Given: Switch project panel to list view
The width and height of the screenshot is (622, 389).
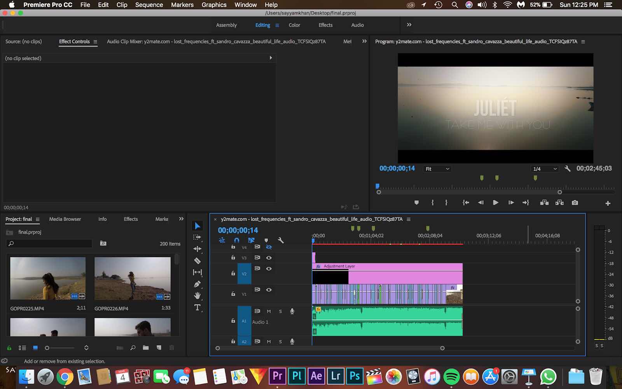Looking at the screenshot, I should click(23, 348).
